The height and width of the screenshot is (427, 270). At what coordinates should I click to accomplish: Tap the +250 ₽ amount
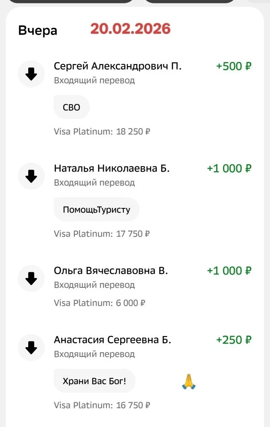coord(234,340)
